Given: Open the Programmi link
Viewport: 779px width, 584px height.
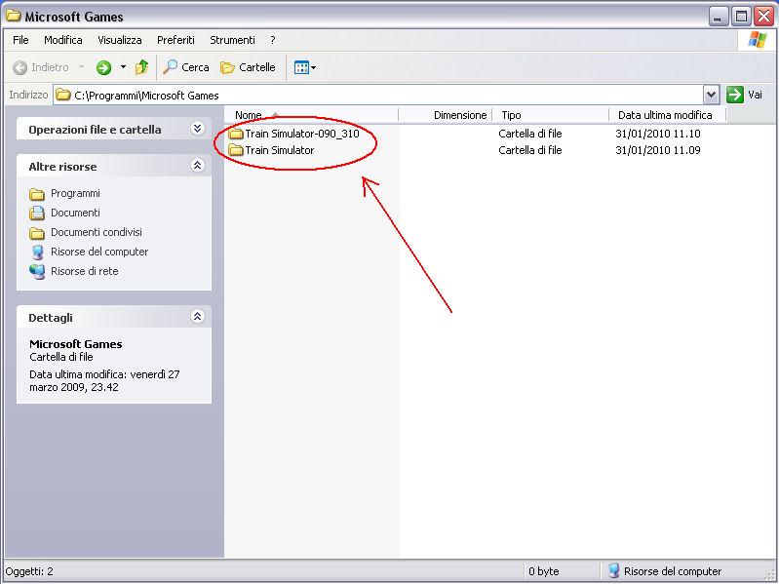Looking at the screenshot, I should click(75, 193).
